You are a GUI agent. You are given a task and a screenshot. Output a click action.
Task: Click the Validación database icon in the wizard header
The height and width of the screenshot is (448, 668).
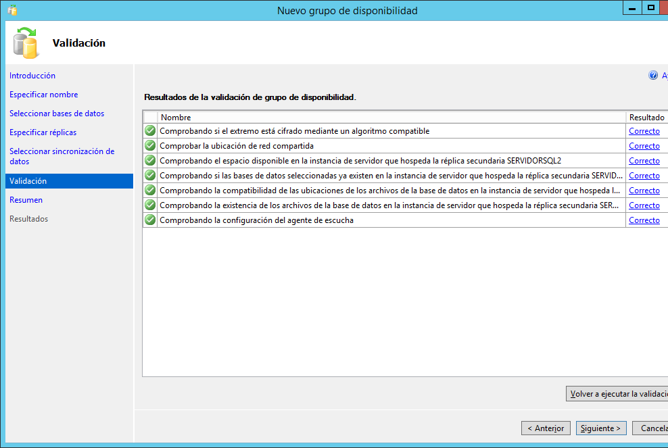[24, 42]
